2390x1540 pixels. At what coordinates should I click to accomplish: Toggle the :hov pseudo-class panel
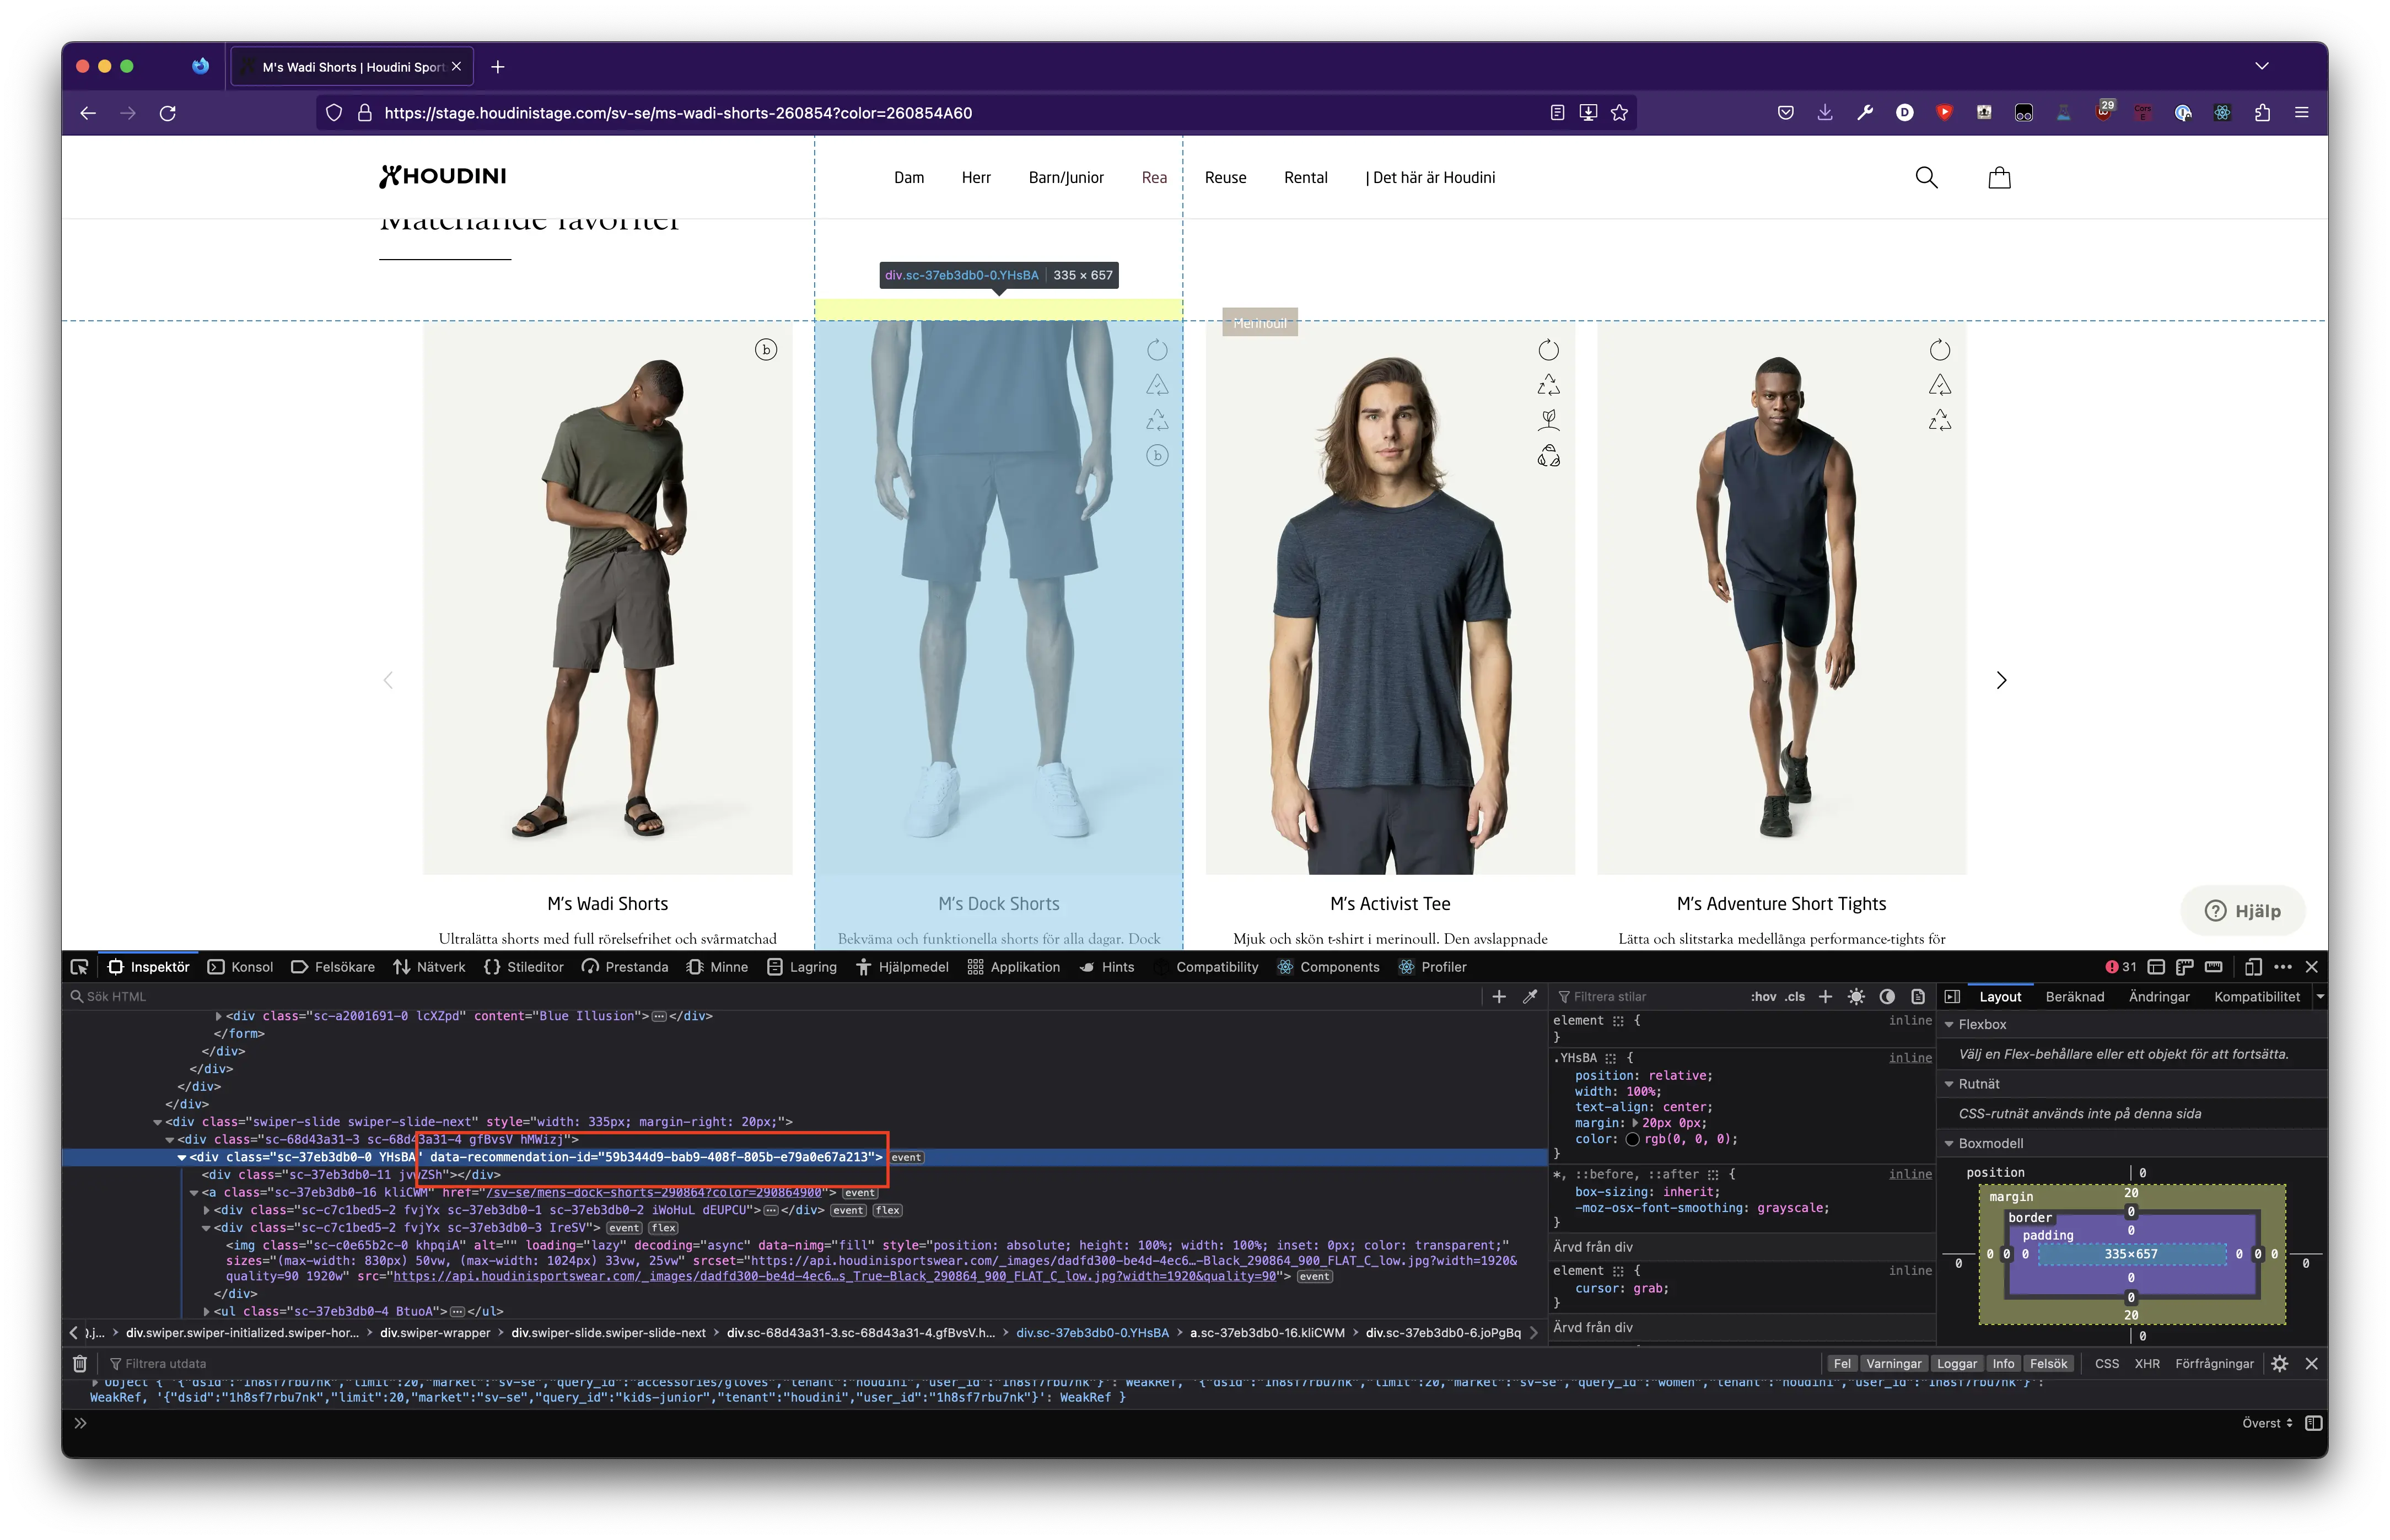[1763, 996]
